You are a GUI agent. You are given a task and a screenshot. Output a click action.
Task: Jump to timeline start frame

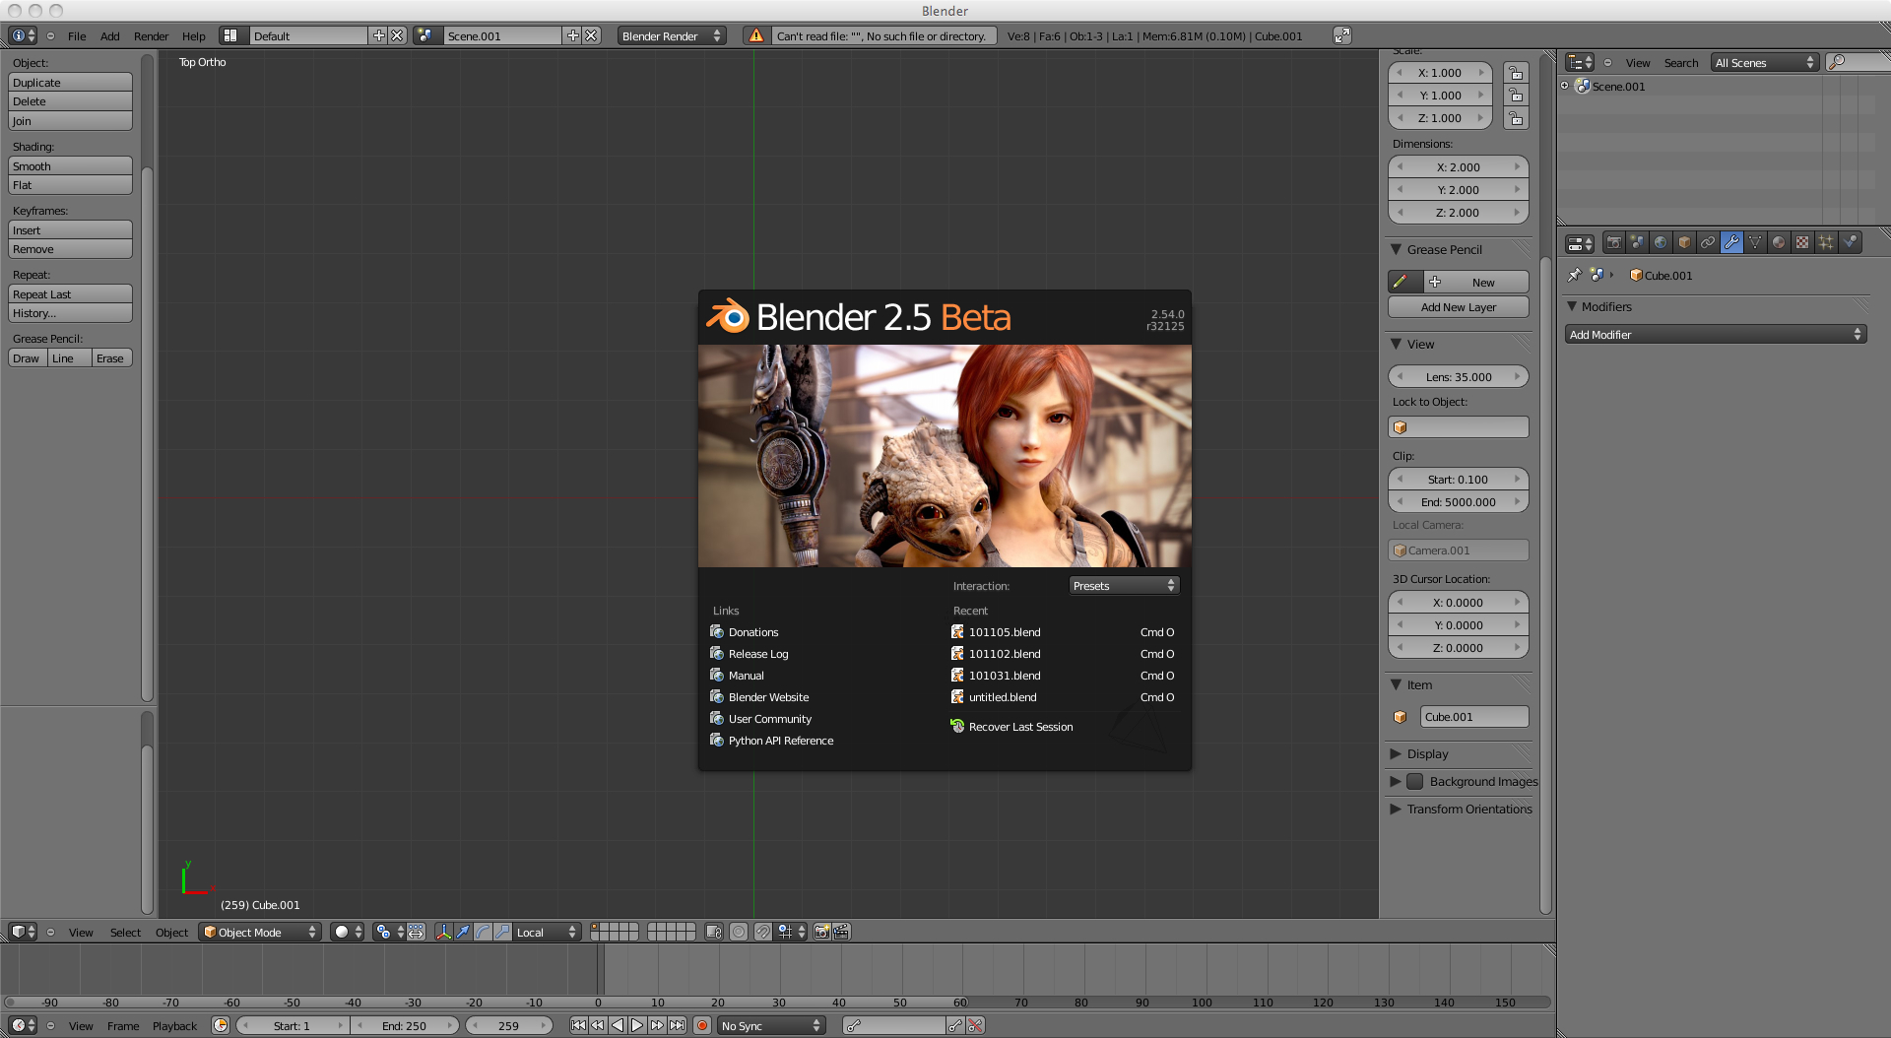[578, 1025]
